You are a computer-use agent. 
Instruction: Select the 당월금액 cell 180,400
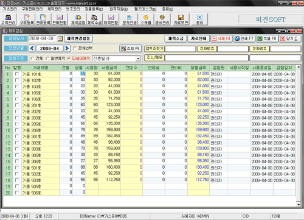pyautogui.click(x=198, y=168)
